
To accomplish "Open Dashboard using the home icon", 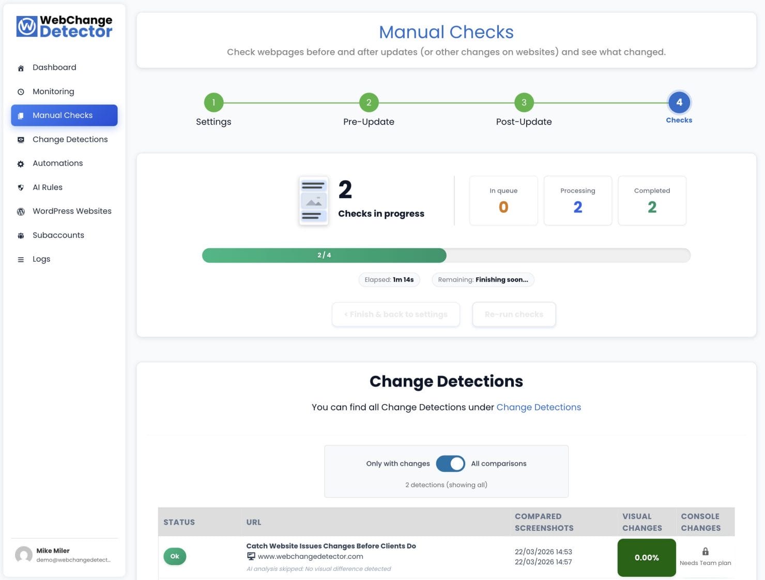I will coord(20,67).
